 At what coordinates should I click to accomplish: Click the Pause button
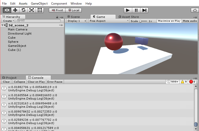136,10
